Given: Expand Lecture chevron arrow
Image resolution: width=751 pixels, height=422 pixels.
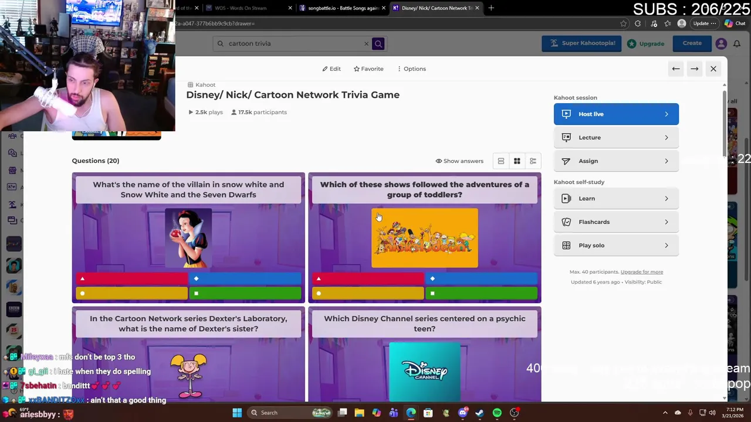Looking at the screenshot, I should [x=667, y=138].
